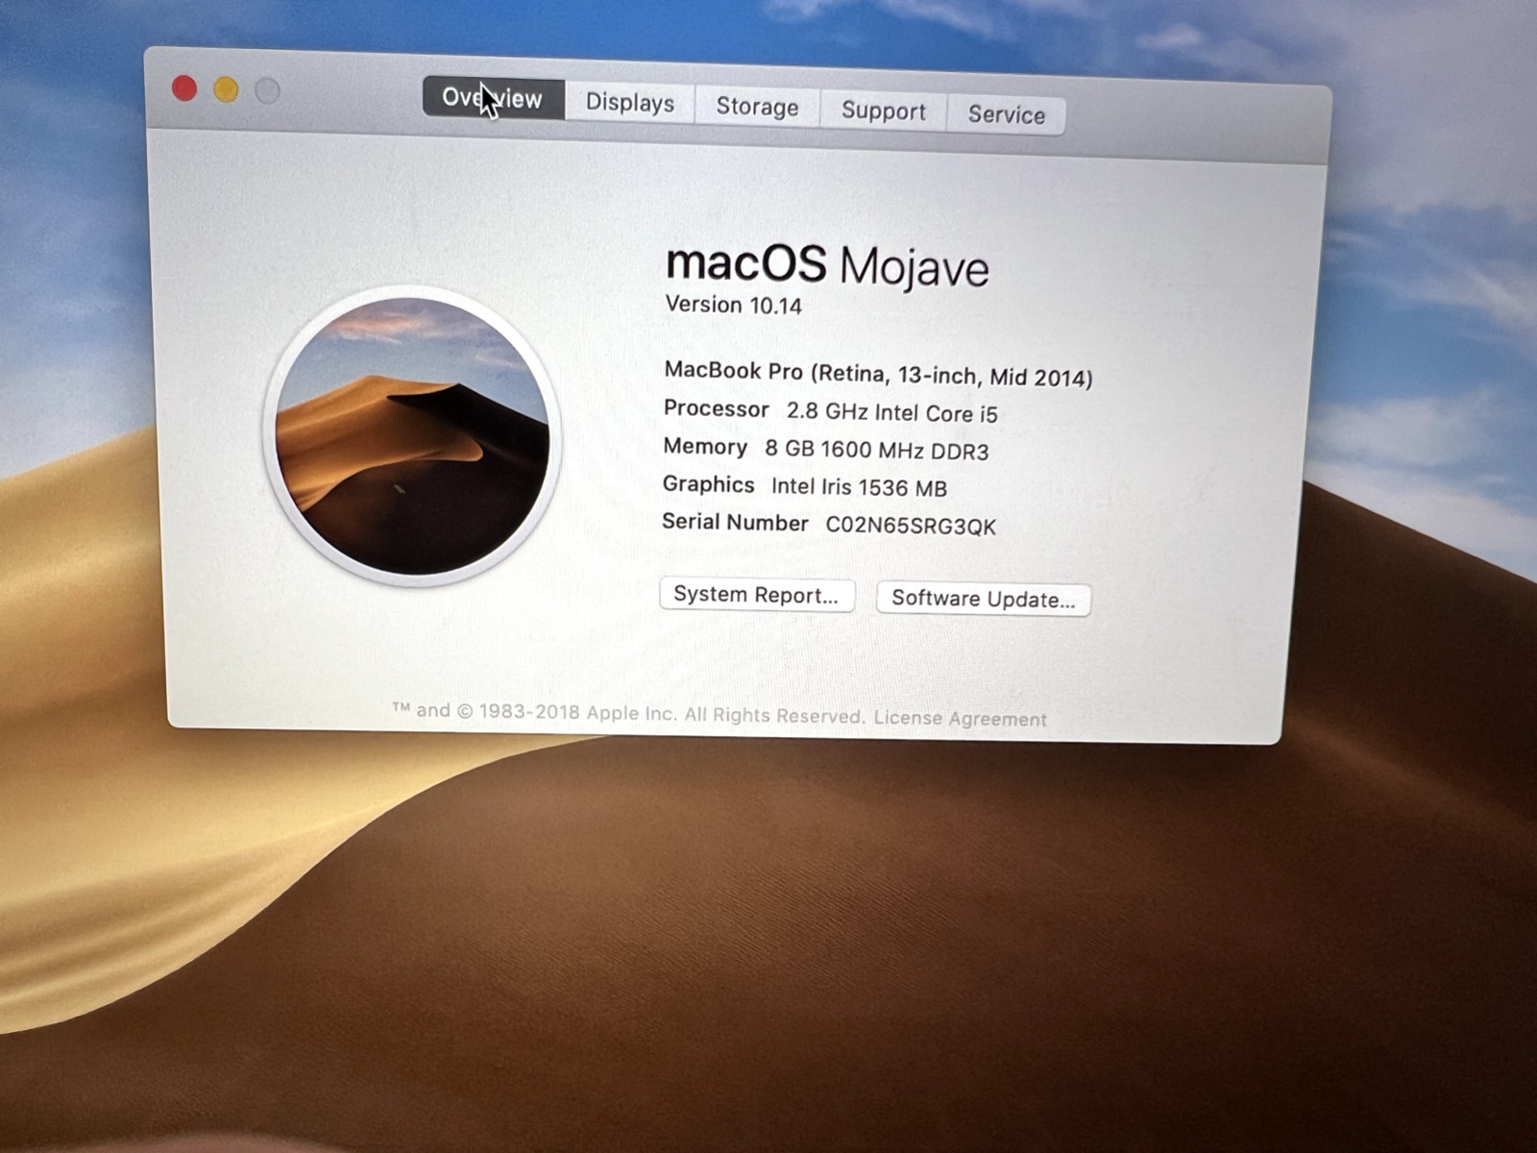Open the Storage tab

pos(757,107)
